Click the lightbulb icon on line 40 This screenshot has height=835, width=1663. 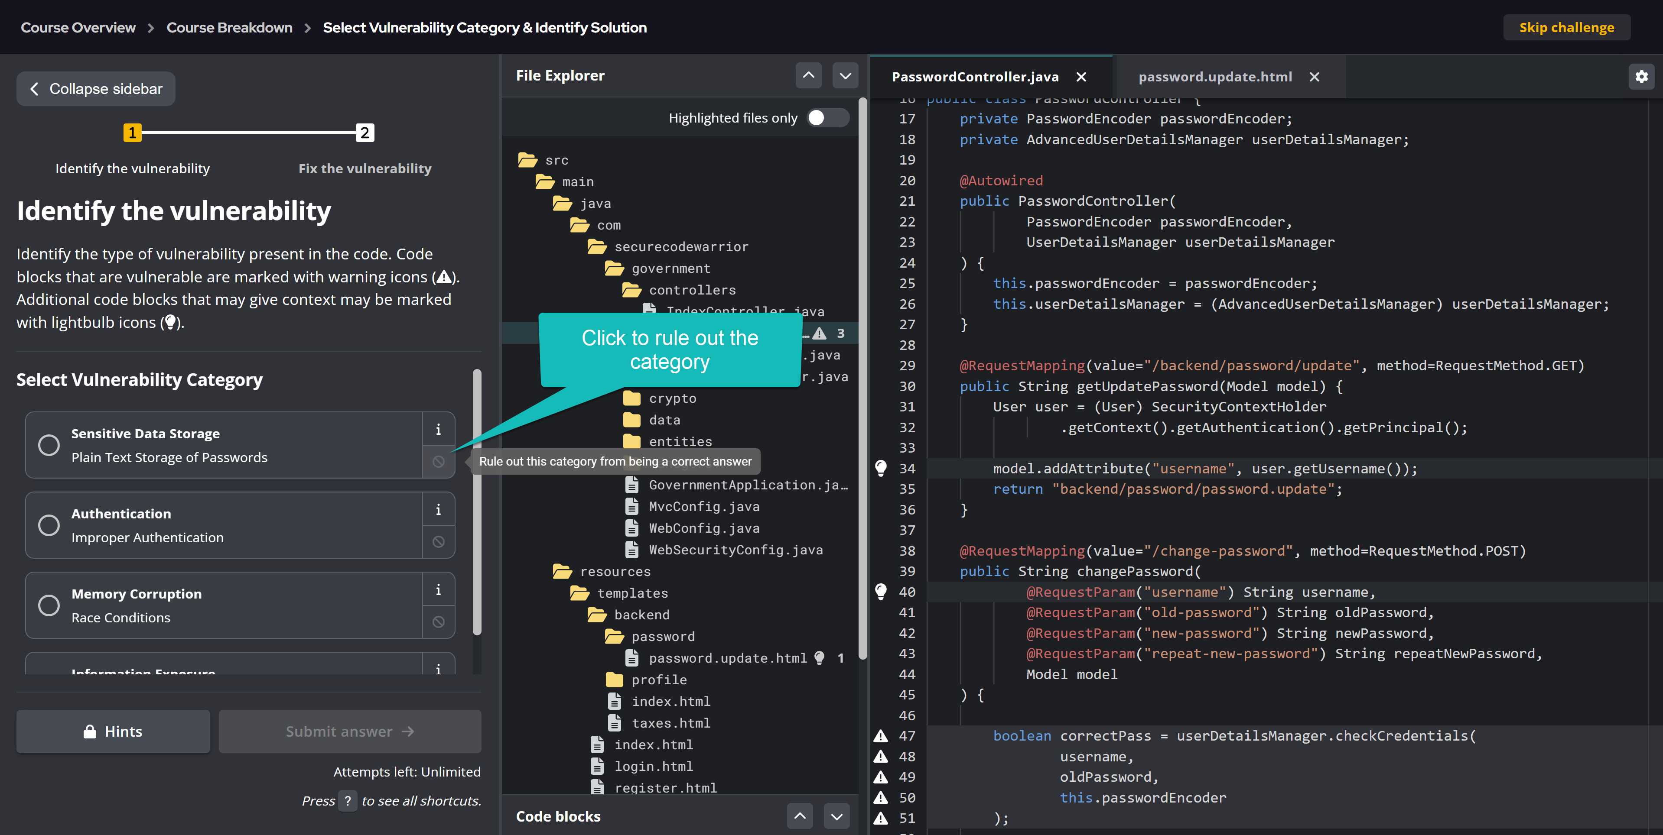point(881,591)
